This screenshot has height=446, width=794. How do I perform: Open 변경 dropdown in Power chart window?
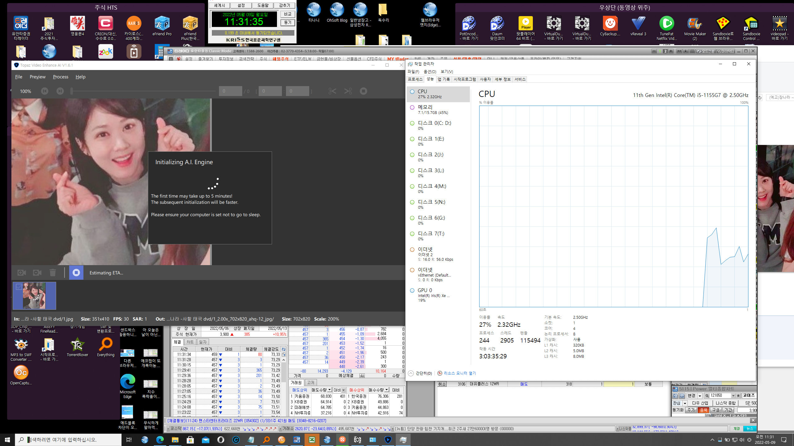pos(700,396)
